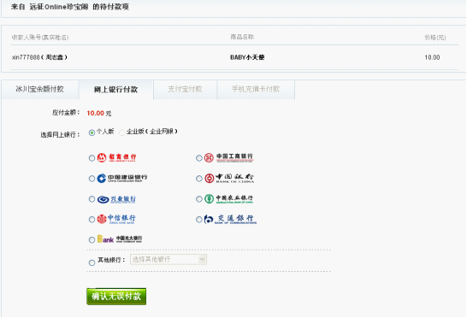The width and height of the screenshot is (467, 318).
Task: Switch to the 支付宝付款 tab
Action: (186, 89)
